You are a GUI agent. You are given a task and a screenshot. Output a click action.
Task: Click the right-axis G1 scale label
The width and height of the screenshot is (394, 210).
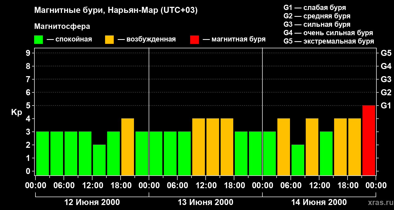tap(386, 106)
